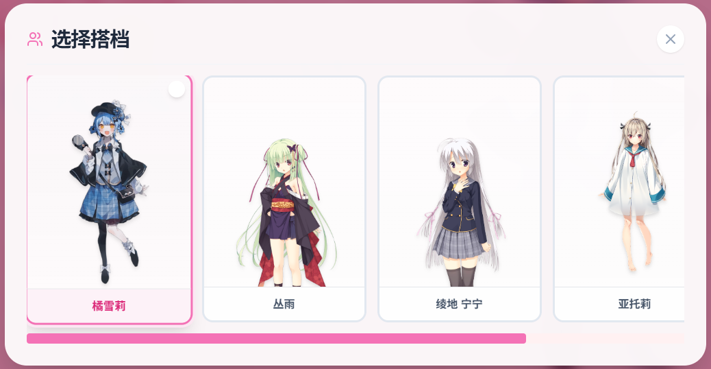Choose the green-haired 丛雨 character artwork
This screenshot has width=711, height=369.
tap(286, 213)
